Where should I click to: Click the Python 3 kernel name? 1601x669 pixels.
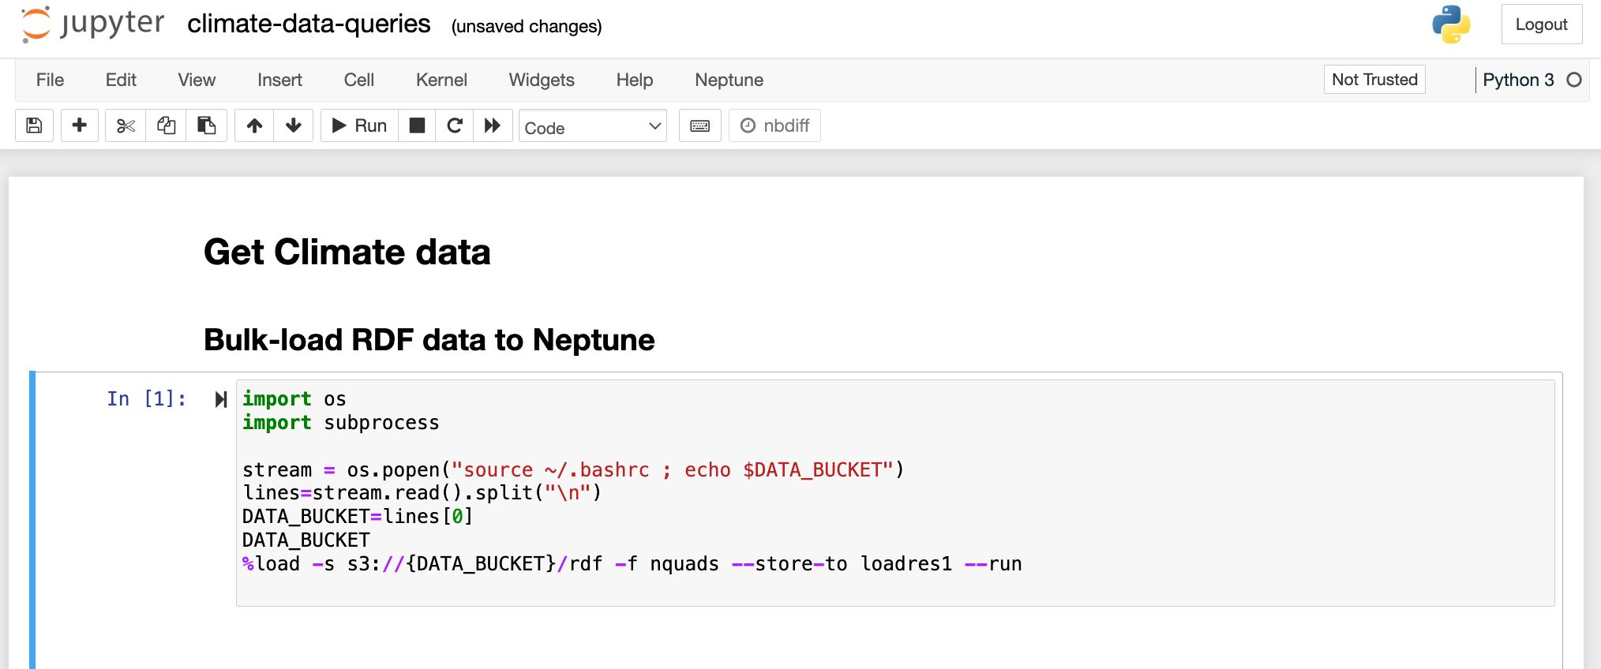[1518, 80]
